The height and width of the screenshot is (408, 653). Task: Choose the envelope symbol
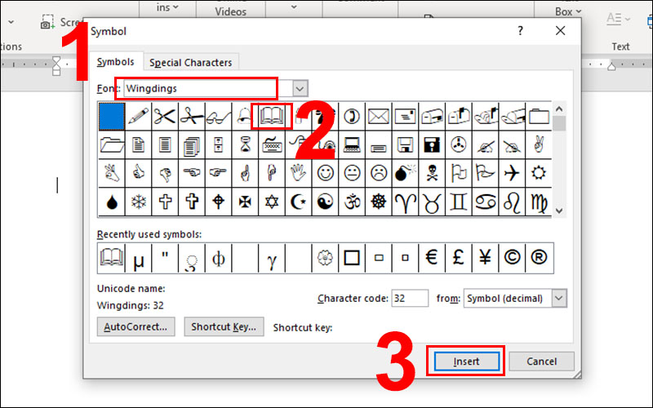click(378, 116)
